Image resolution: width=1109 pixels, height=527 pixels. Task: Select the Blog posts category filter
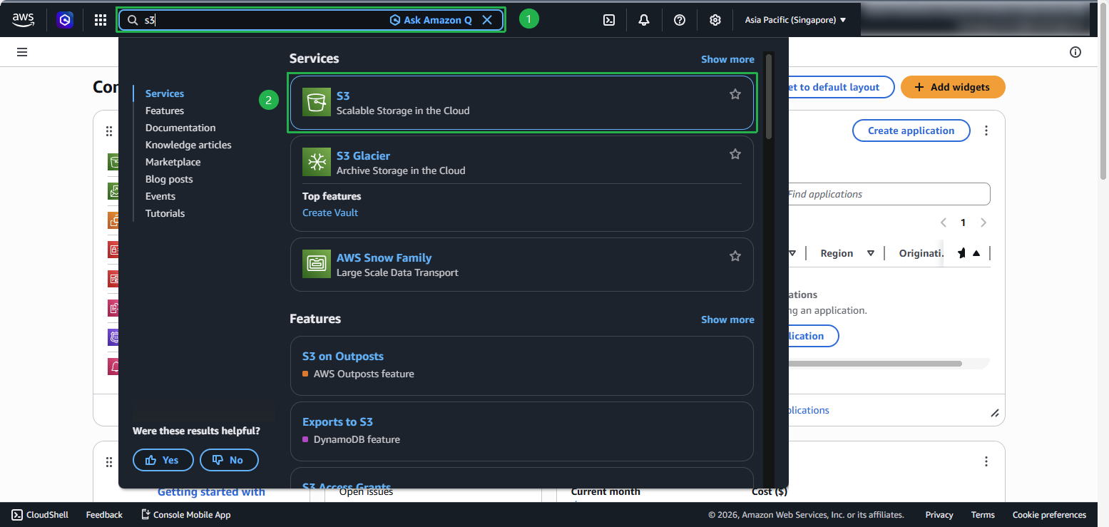coord(169,179)
